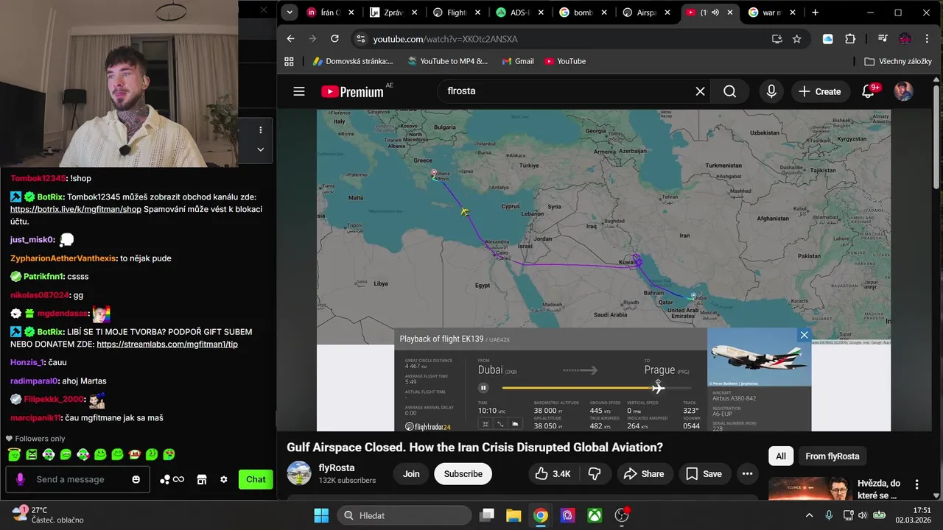This screenshot has height=530, width=943.
Task: Focus the Send a message field
Action: [77, 479]
